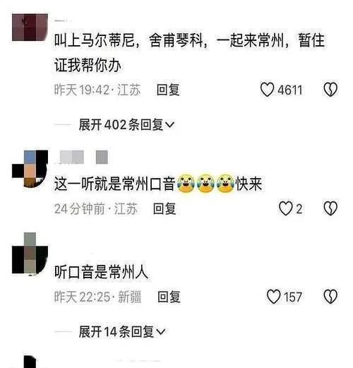Like the 常州口音 comment with 2 likes
Image resolution: width=353 pixels, height=368 pixels.
(x=286, y=208)
